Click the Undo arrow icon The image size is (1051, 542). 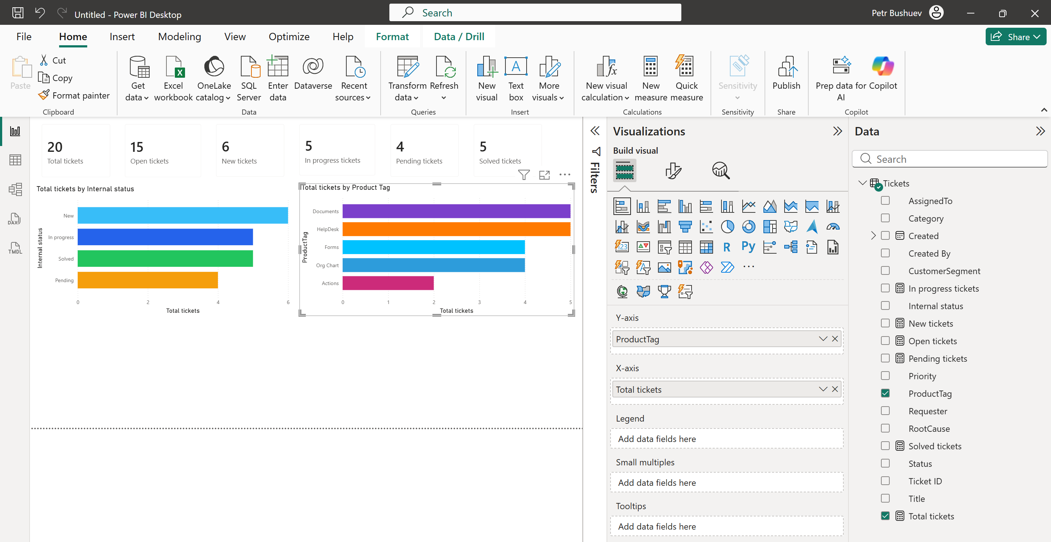click(x=40, y=13)
